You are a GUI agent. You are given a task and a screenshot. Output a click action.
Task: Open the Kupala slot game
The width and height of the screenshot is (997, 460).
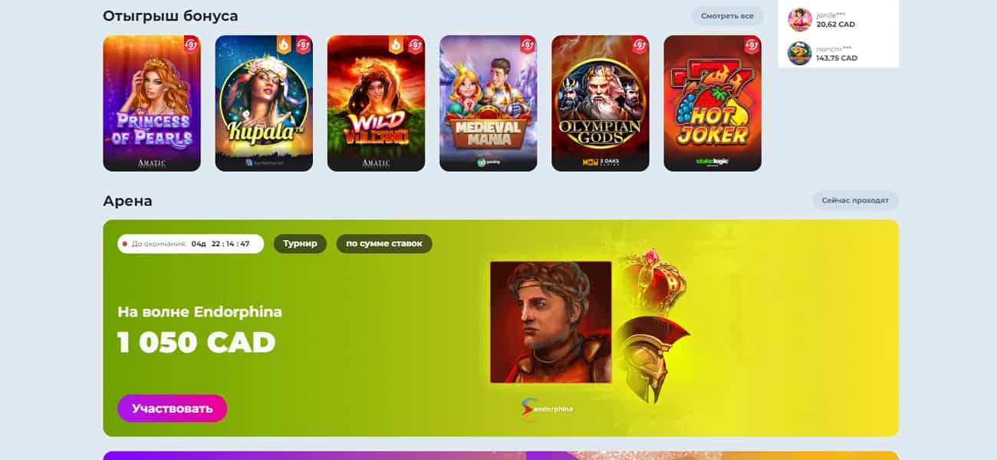(264, 103)
